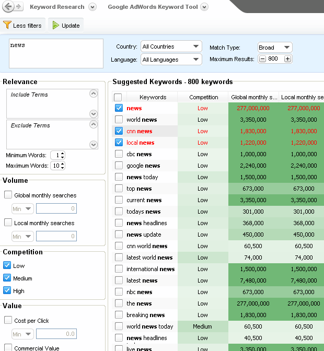Click the green Update play icon

click(x=56, y=25)
